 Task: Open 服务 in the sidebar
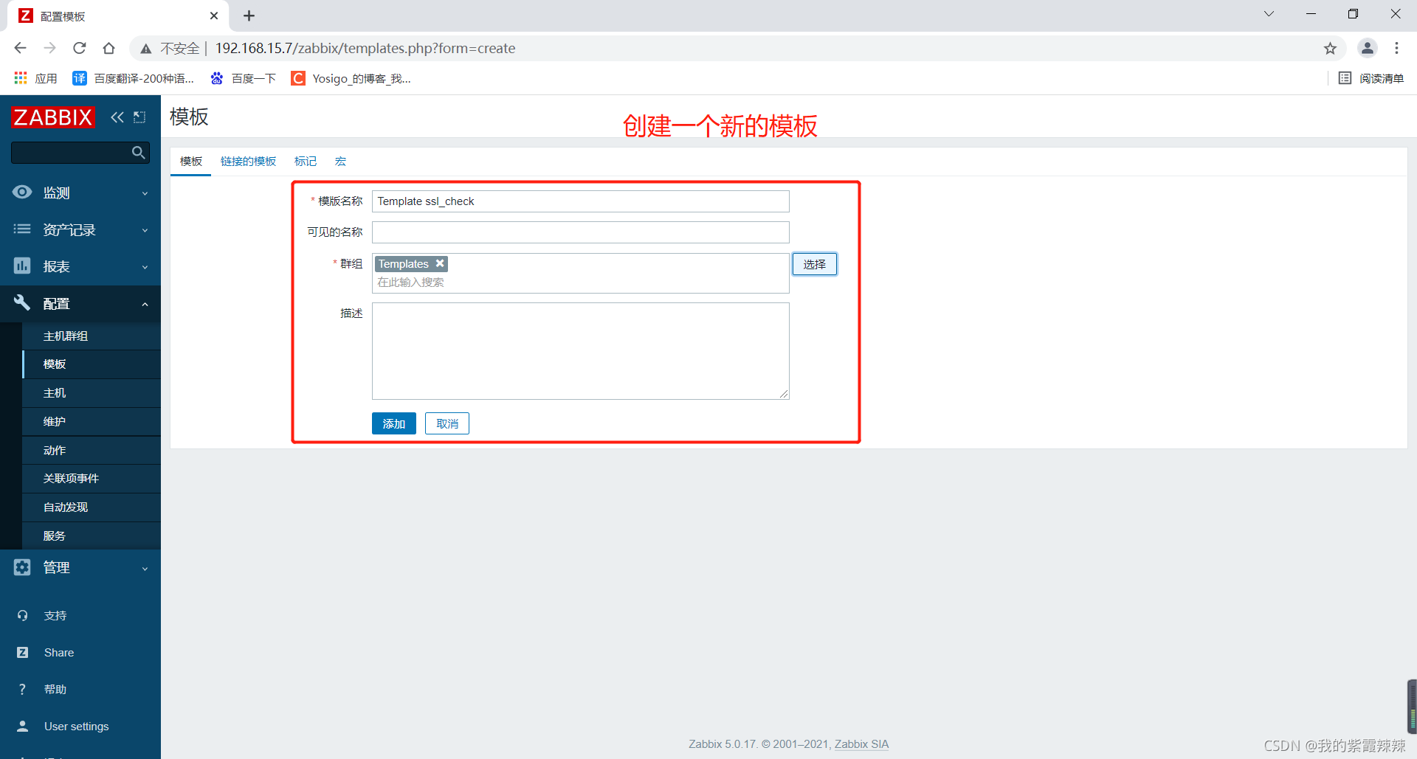tap(92, 536)
